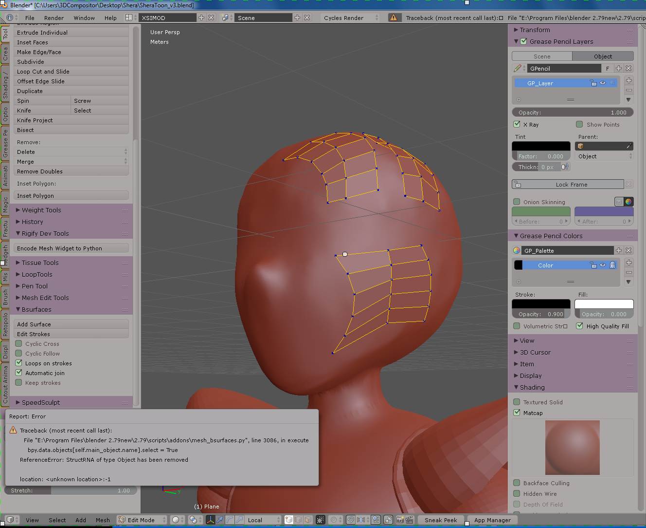Viewport: 646px width, 528px height.
Task: Disable the X Ray checkbox
Action: coord(517,124)
